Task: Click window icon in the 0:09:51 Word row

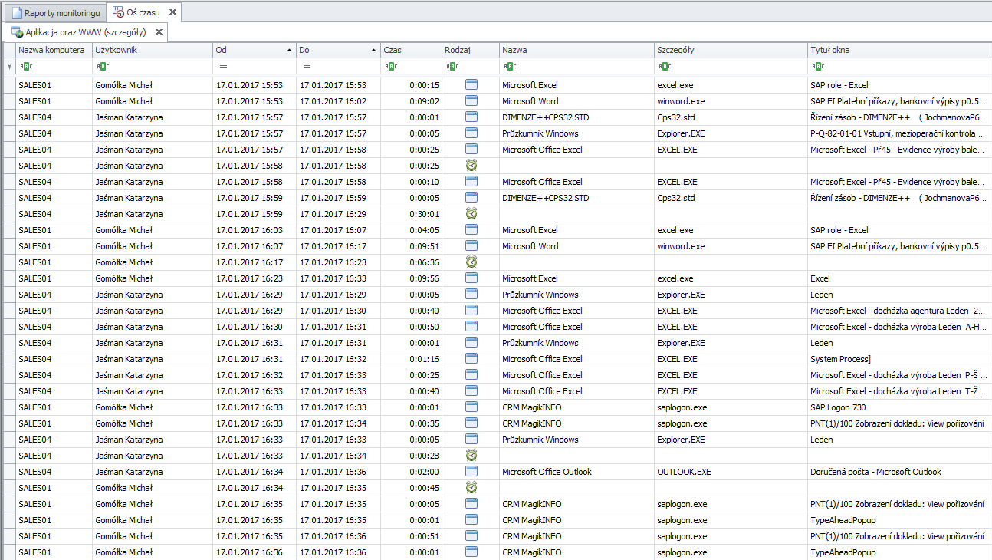Action: point(471,246)
